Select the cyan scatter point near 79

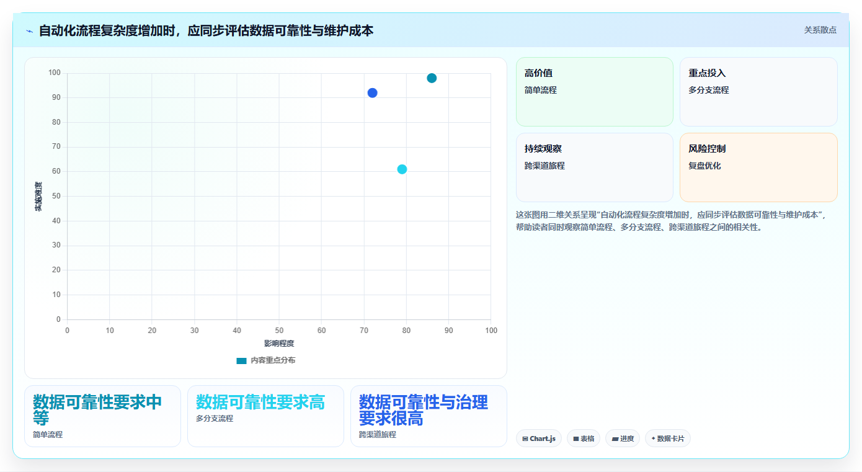tap(402, 169)
